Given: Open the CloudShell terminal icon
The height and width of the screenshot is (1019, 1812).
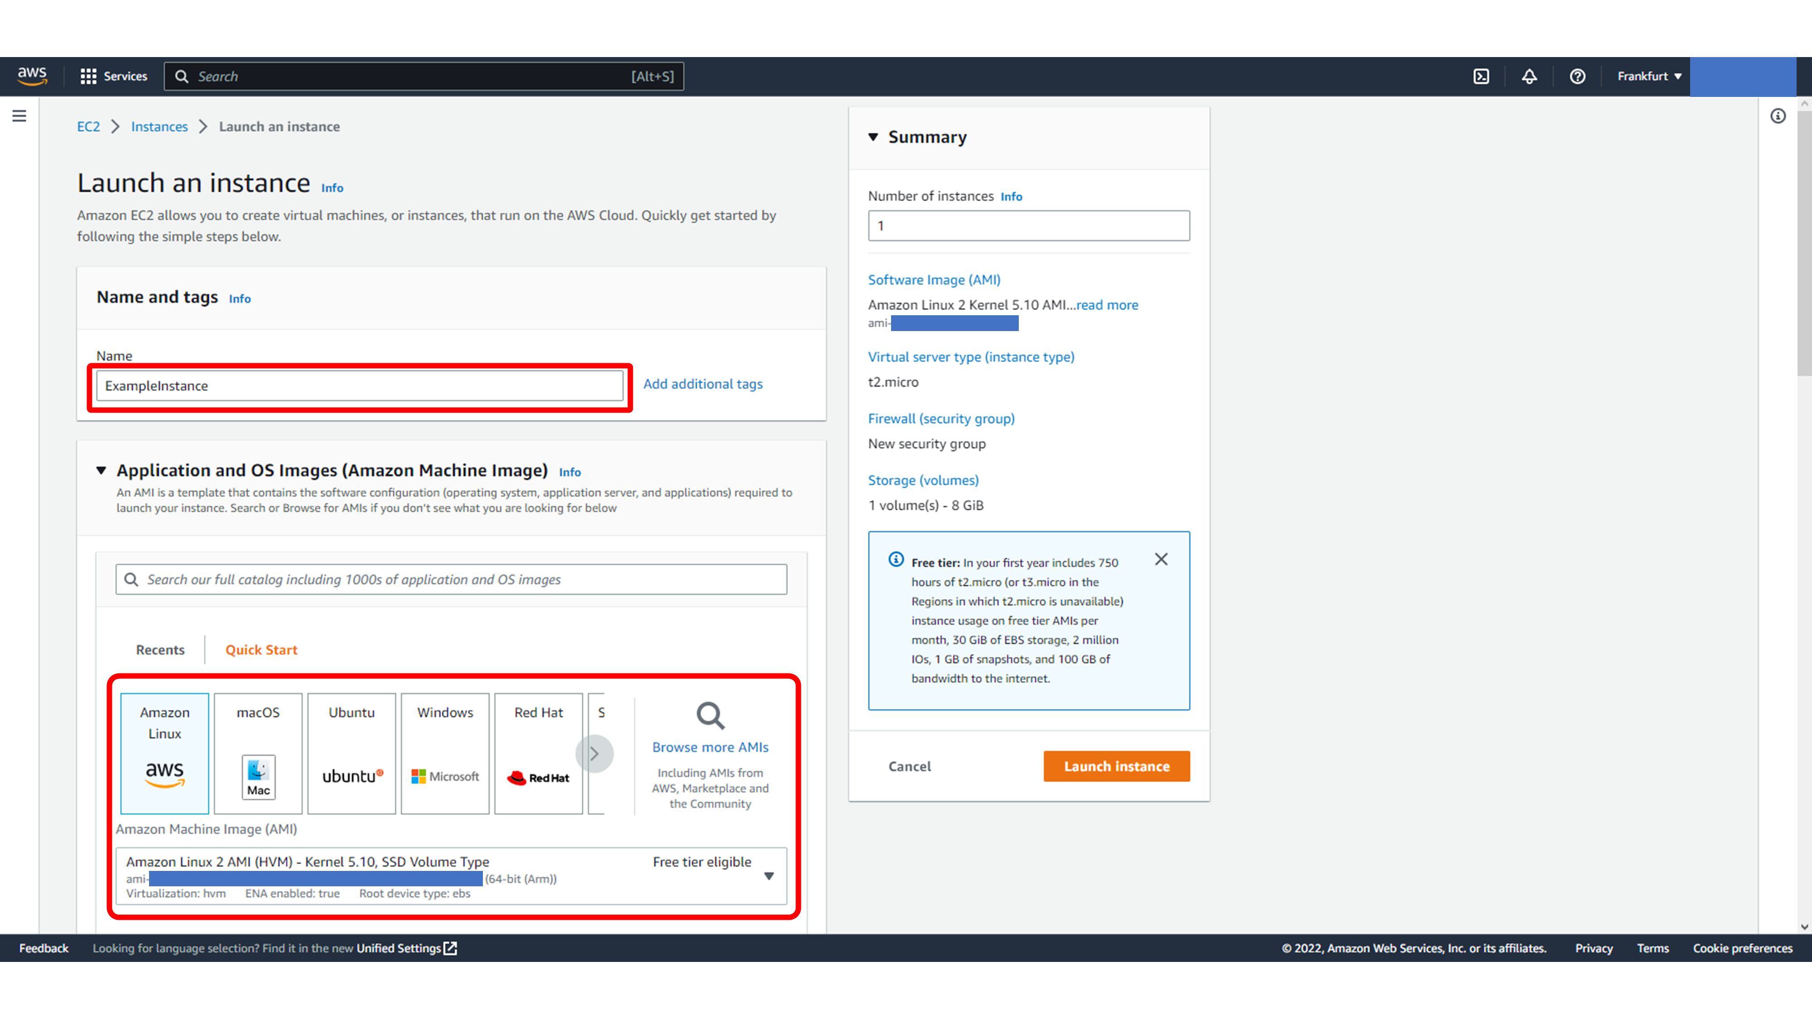Looking at the screenshot, I should click(1481, 76).
